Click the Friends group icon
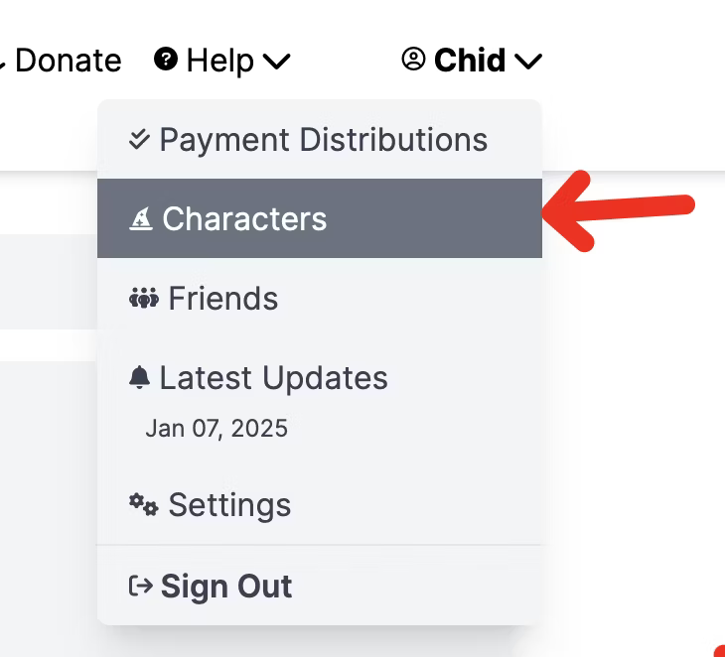Screen dimensions: 725x657 click(x=144, y=299)
